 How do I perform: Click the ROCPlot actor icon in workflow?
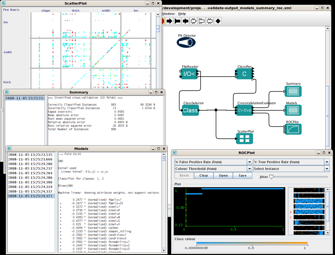tap(293, 129)
